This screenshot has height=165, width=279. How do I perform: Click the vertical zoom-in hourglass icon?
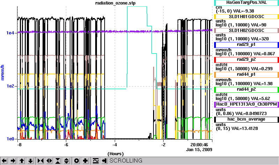click(58, 161)
